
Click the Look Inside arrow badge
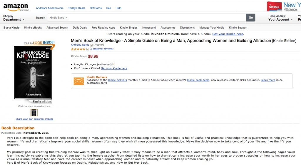click(39, 44)
